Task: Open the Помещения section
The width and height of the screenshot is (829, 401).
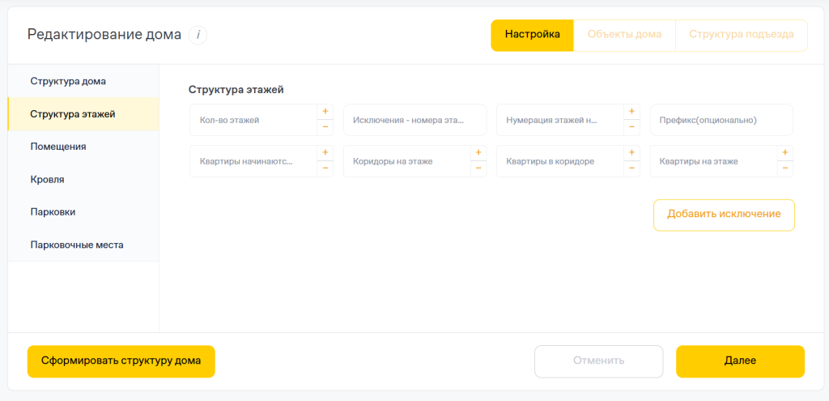Action: (x=83, y=147)
